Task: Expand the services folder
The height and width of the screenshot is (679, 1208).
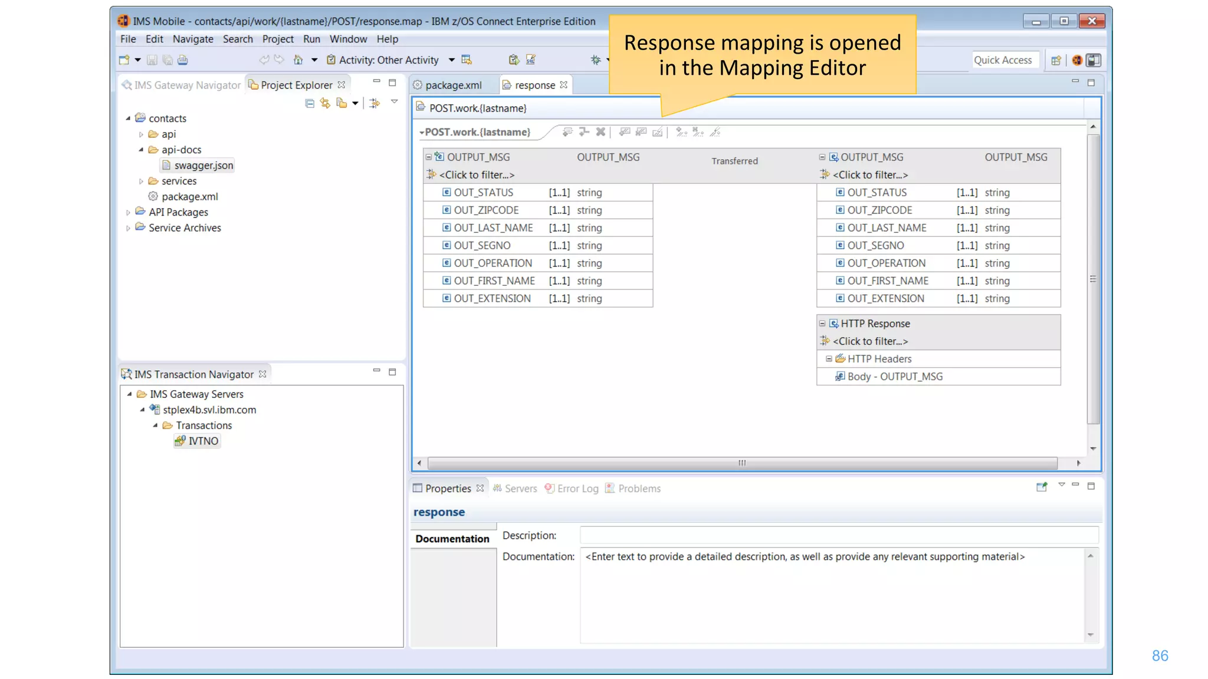Action: 141,181
